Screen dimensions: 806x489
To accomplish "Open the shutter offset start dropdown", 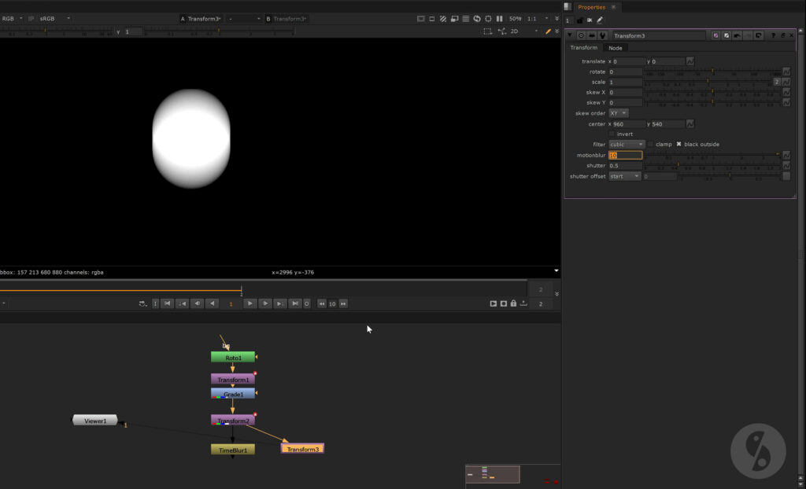I will [624, 176].
